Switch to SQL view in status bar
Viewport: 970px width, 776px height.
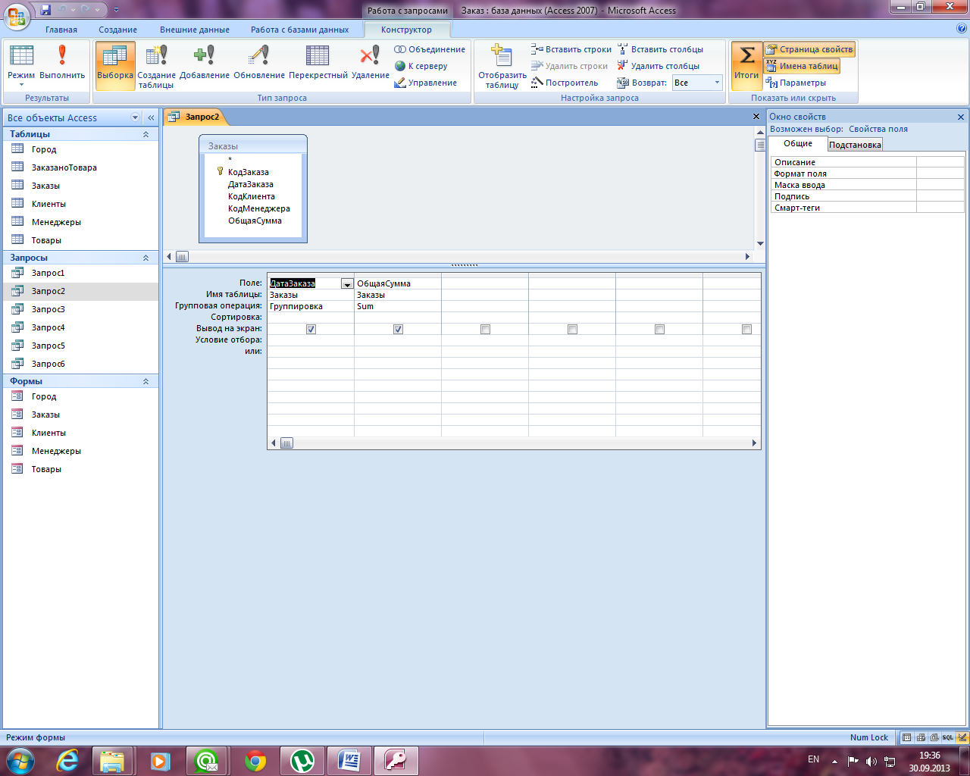click(x=948, y=737)
